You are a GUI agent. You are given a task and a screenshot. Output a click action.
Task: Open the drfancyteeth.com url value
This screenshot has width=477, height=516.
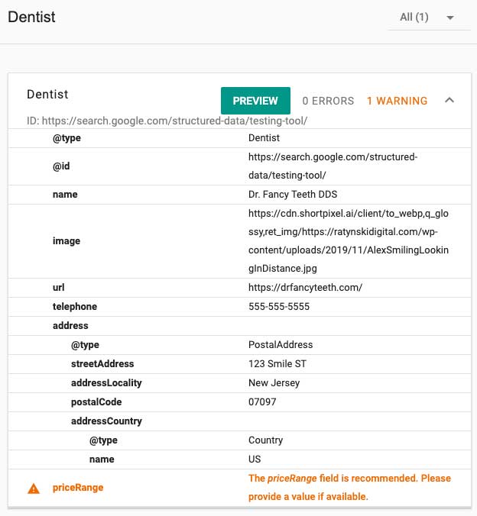(305, 287)
